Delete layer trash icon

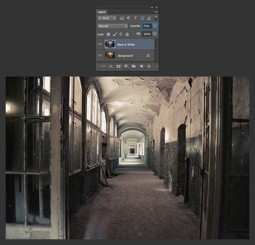pos(149,66)
